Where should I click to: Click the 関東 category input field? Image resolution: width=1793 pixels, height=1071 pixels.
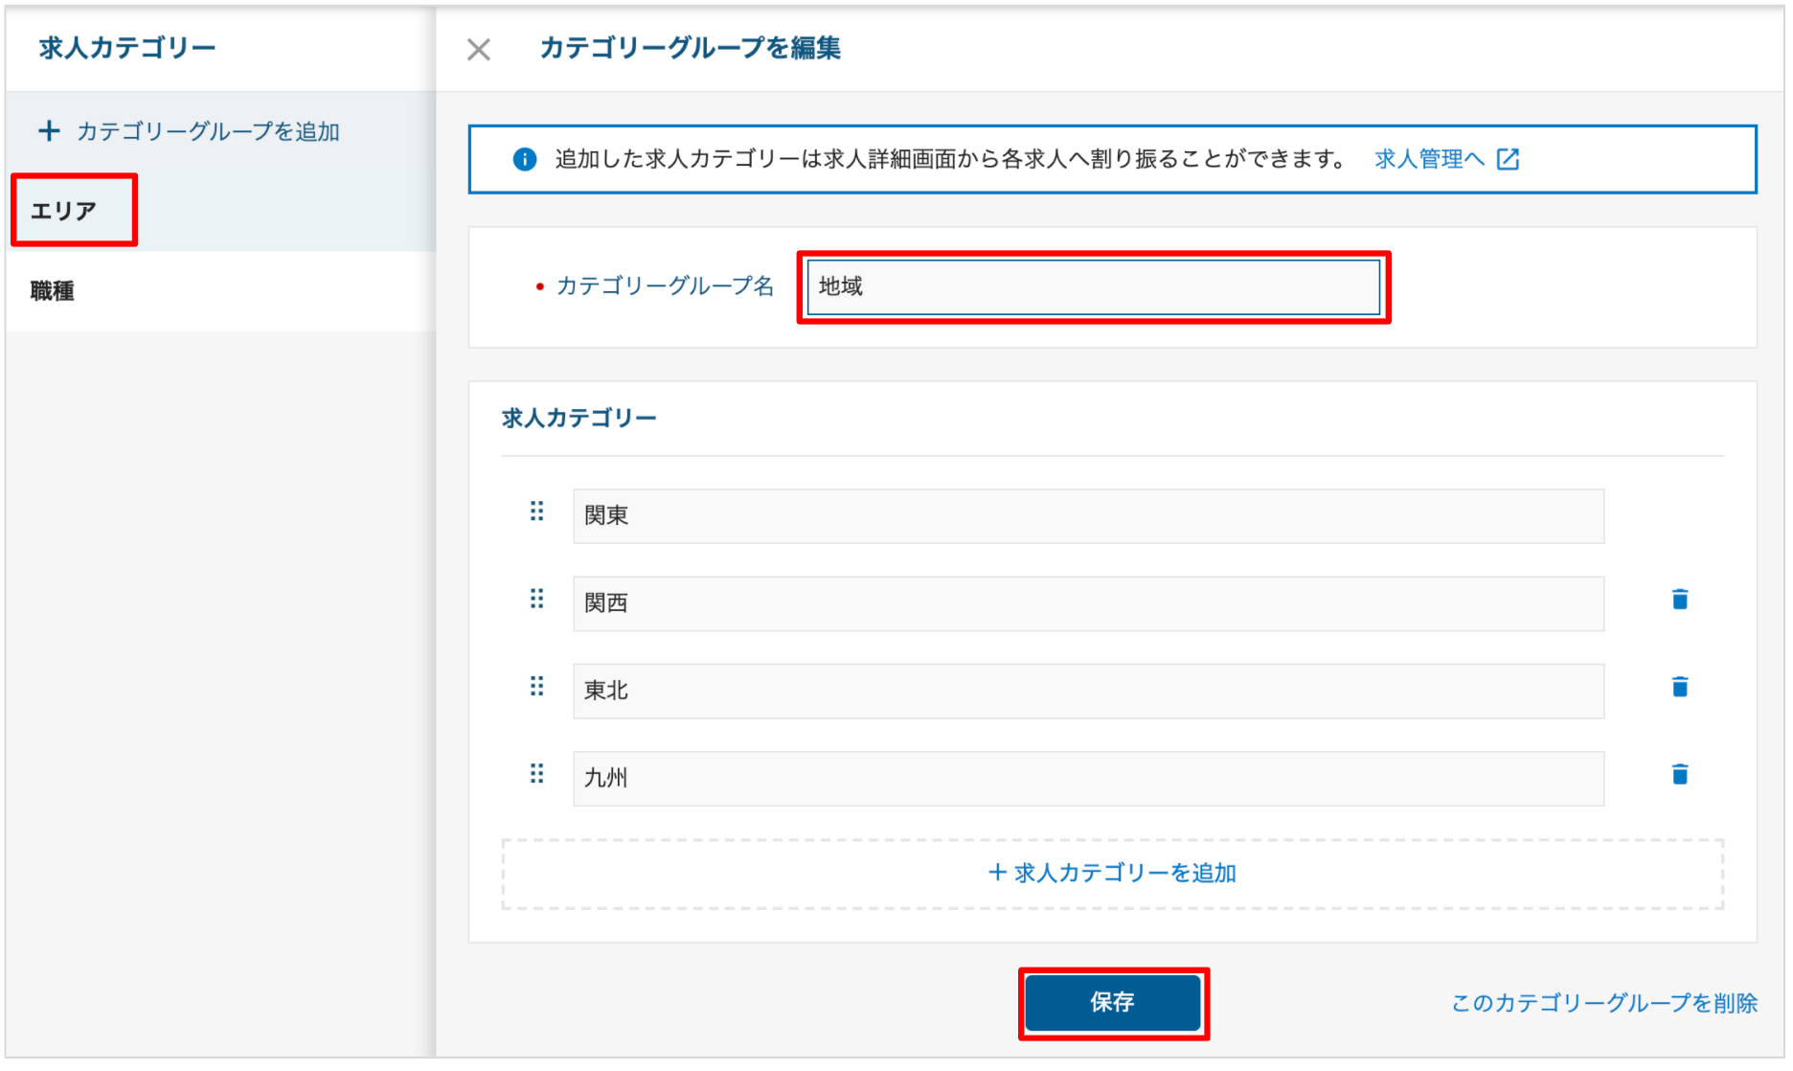1088,516
